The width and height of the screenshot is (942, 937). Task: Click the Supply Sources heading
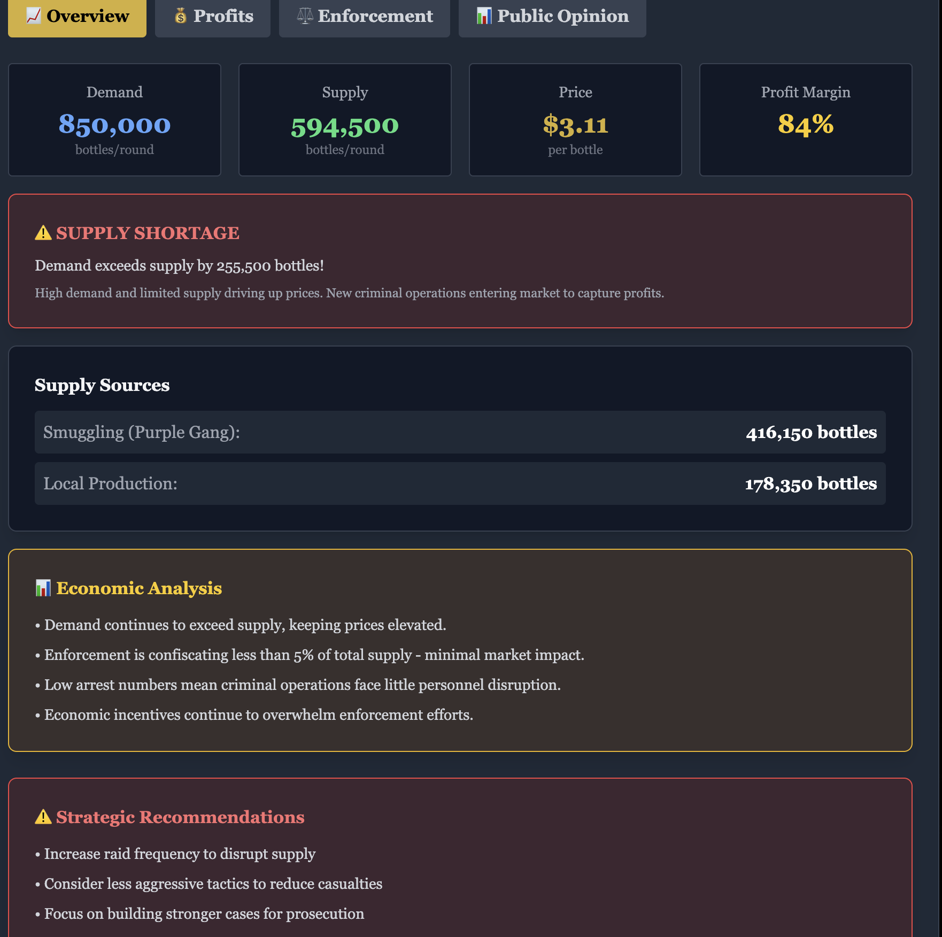pos(102,385)
